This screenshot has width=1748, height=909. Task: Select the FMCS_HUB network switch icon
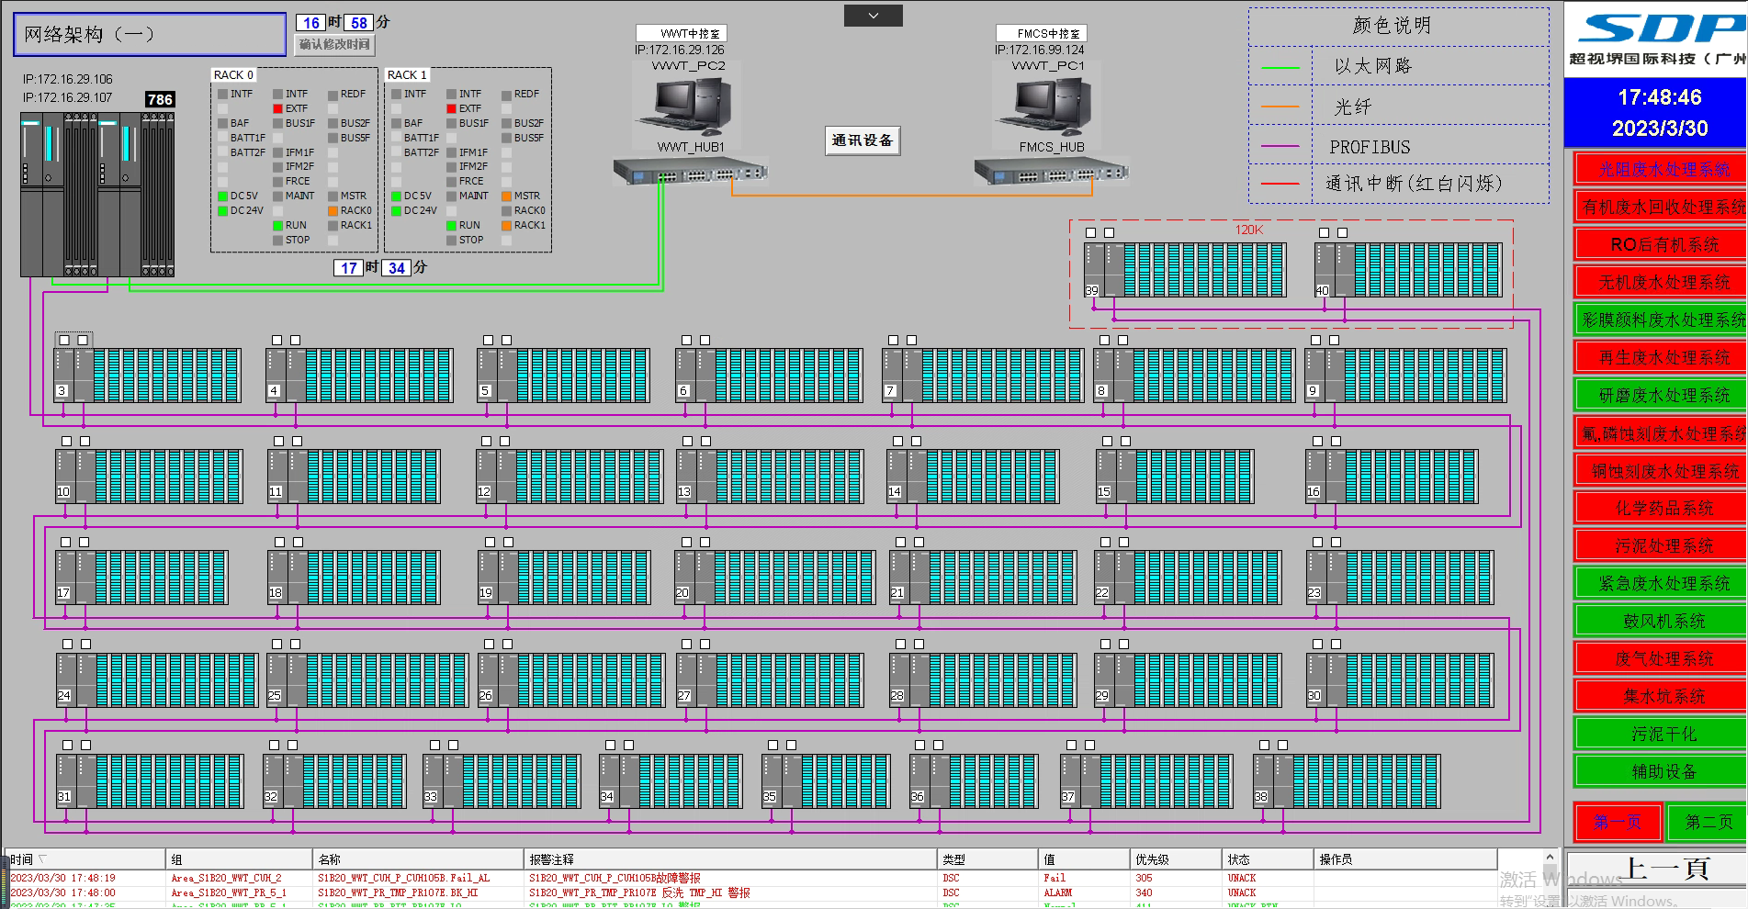coord(1051,170)
